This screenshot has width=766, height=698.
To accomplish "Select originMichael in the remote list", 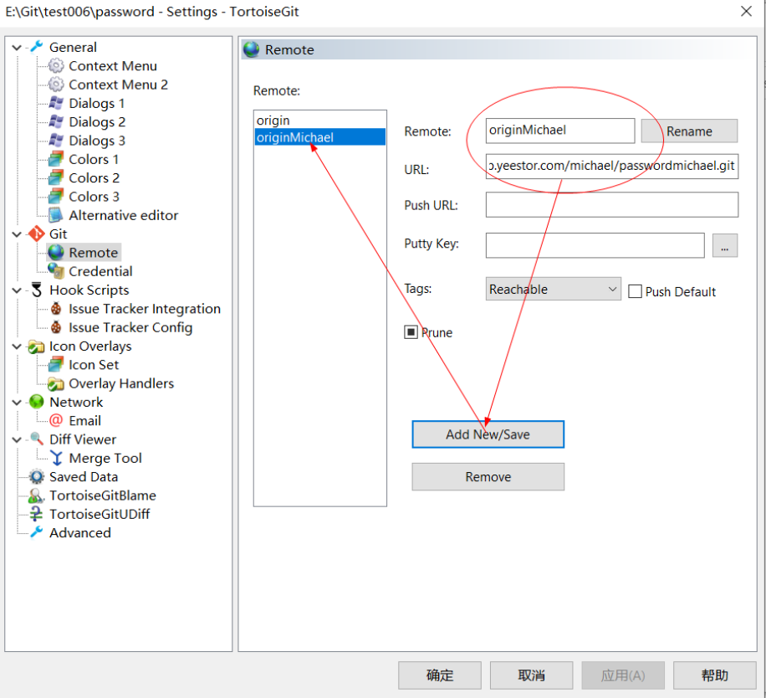I will [320, 137].
